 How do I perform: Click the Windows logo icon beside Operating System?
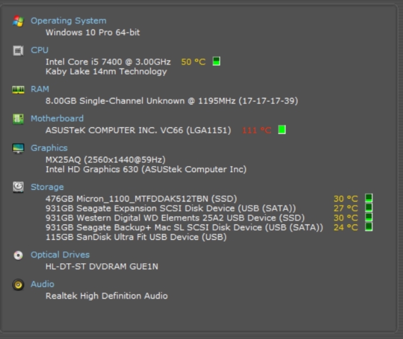(x=18, y=21)
